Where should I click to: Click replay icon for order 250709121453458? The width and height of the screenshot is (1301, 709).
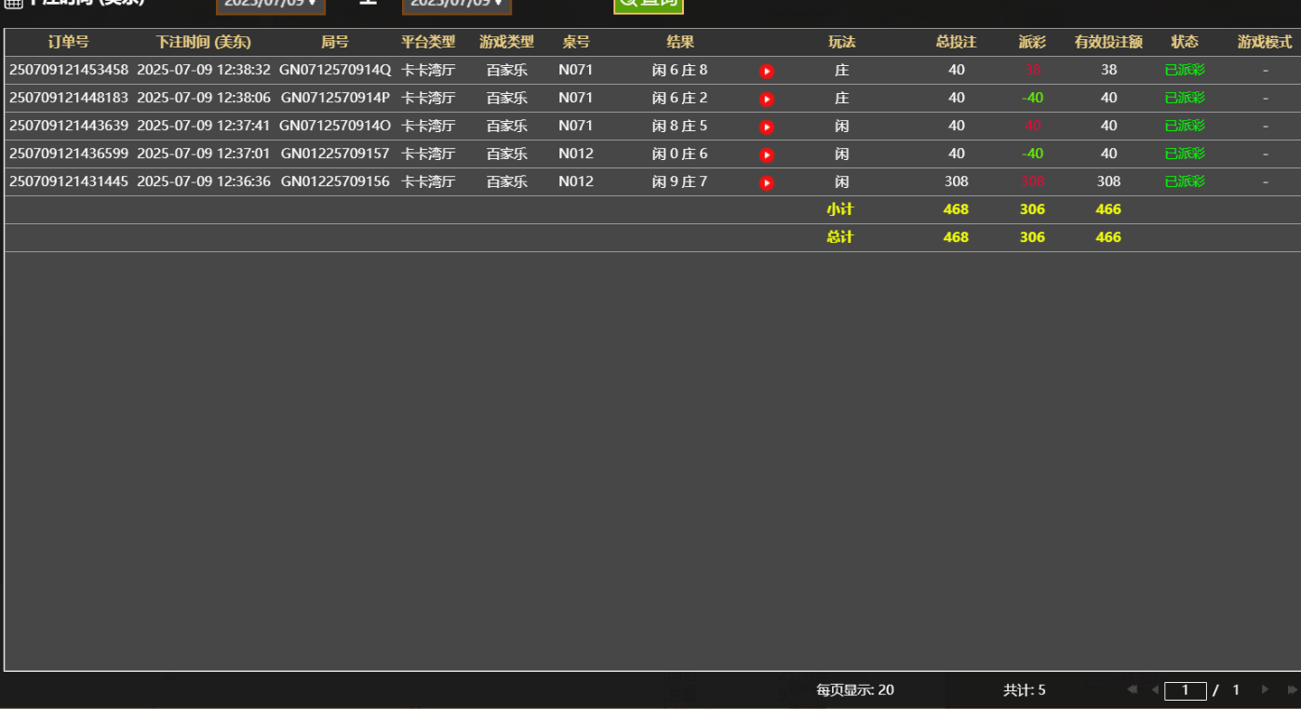[x=766, y=69]
